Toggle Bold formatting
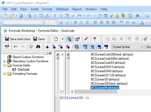Screen dimensions: 151x112 [x=75, y=22]
